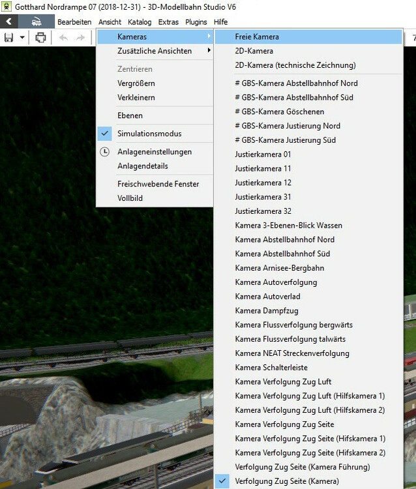The height and width of the screenshot is (489, 416).
Task: Click the print icon
Action: pos(40,38)
